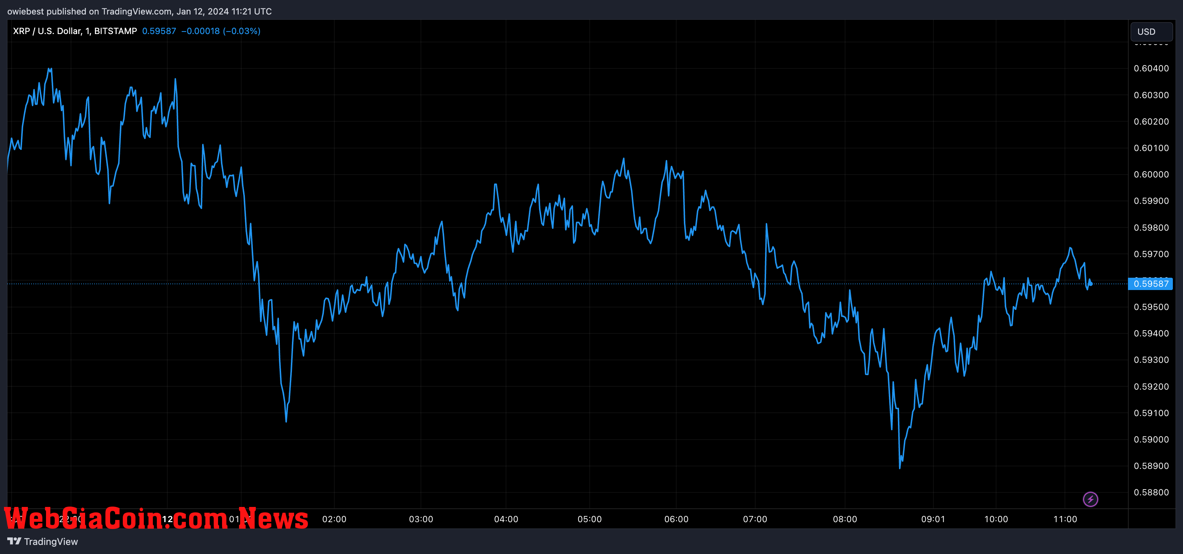The width and height of the screenshot is (1183, 554).
Task: Click the 0.60100 price axis label
Action: (x=1151, y=148)
